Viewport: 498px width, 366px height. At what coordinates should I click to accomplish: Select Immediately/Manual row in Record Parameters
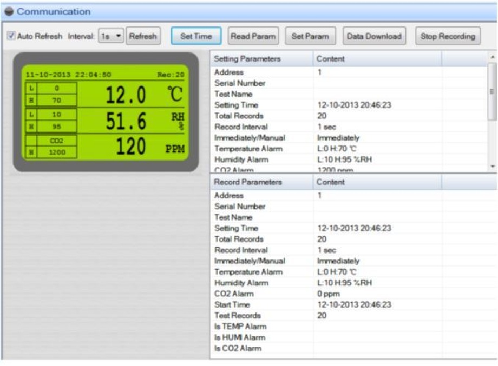(353, 261)
